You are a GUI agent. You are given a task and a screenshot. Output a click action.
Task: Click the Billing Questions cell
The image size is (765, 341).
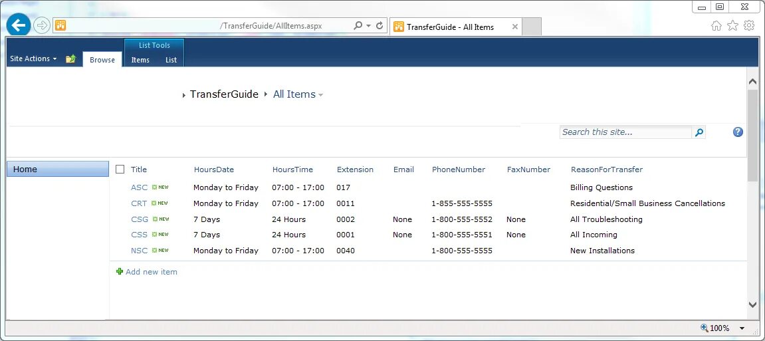coord(601,187)
